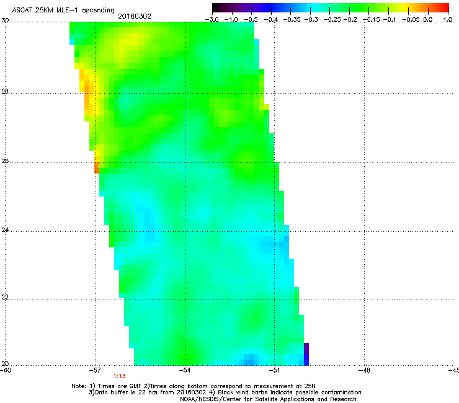
Task: Click the colorbar label '-0.25'
Action: pos(332,20)
